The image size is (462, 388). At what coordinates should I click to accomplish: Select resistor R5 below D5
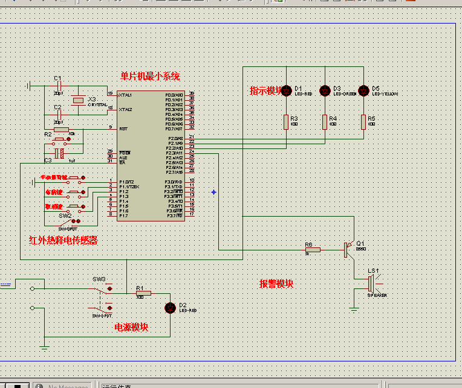(363, 122)
